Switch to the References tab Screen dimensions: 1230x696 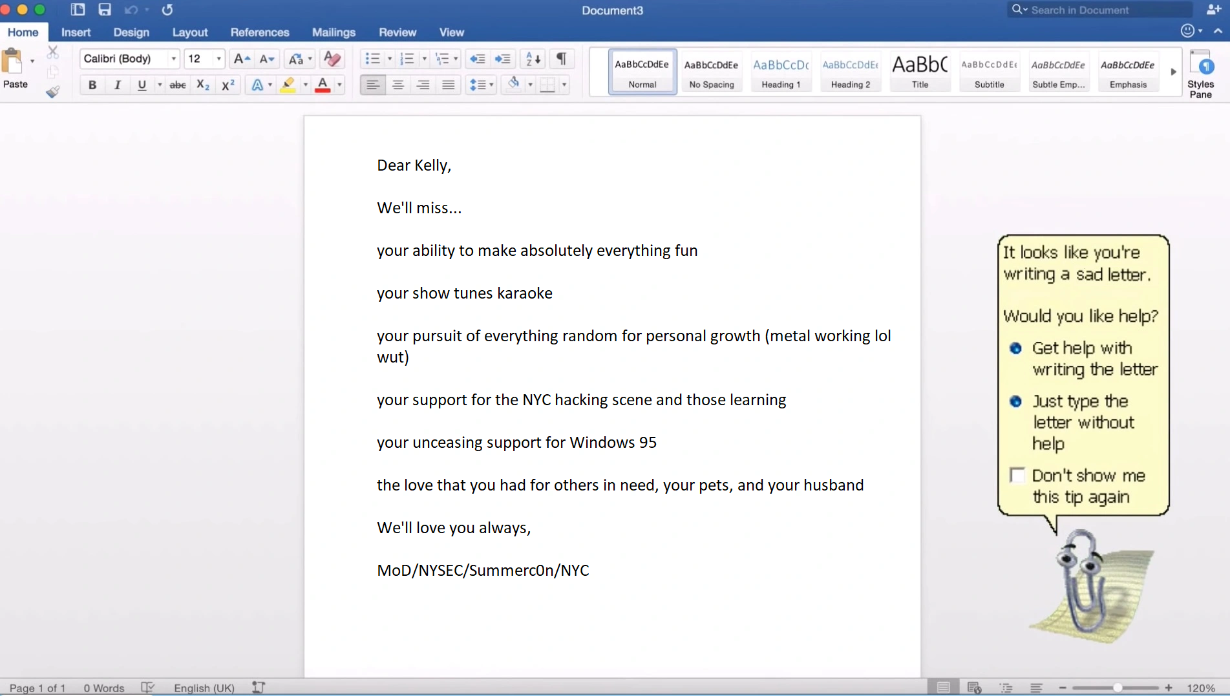click(x=260, y=32)
